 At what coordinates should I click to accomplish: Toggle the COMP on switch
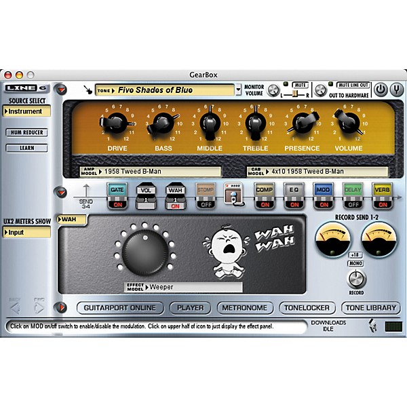265,204
